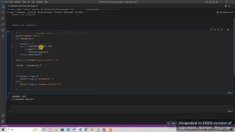Open the notebook settings gear in the editor title
This screenshot has width=235, height=132.
[226, 6]
